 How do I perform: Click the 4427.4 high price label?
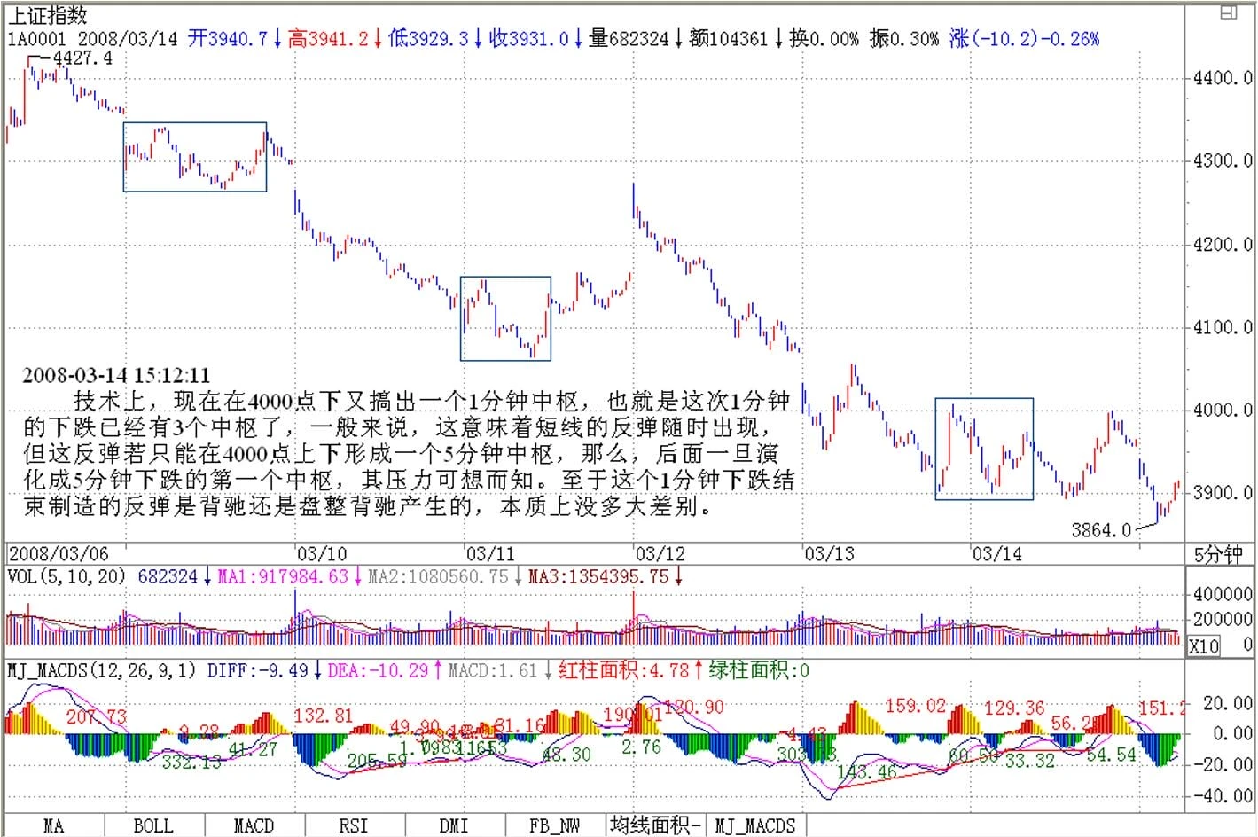[83, 59]
